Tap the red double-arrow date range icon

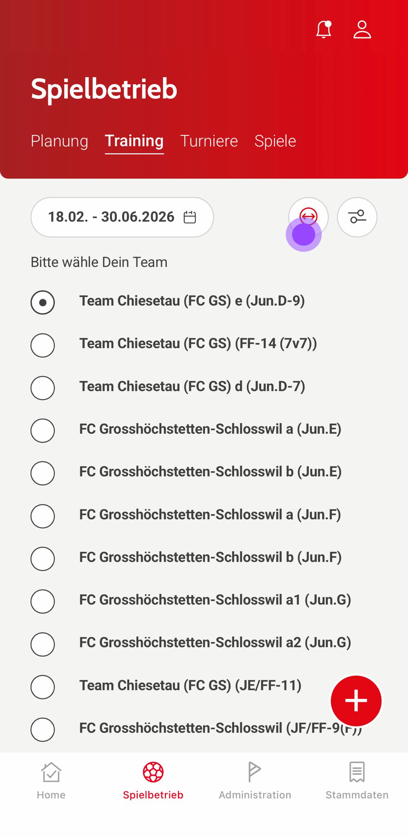308,216
